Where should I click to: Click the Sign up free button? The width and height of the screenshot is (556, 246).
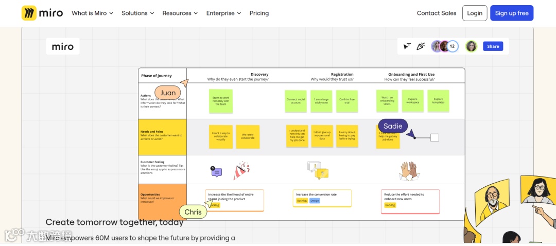[x=512, y=13]
